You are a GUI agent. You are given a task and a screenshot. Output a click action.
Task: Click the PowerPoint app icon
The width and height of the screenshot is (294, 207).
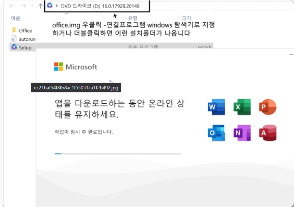click(x=268, y=107)
